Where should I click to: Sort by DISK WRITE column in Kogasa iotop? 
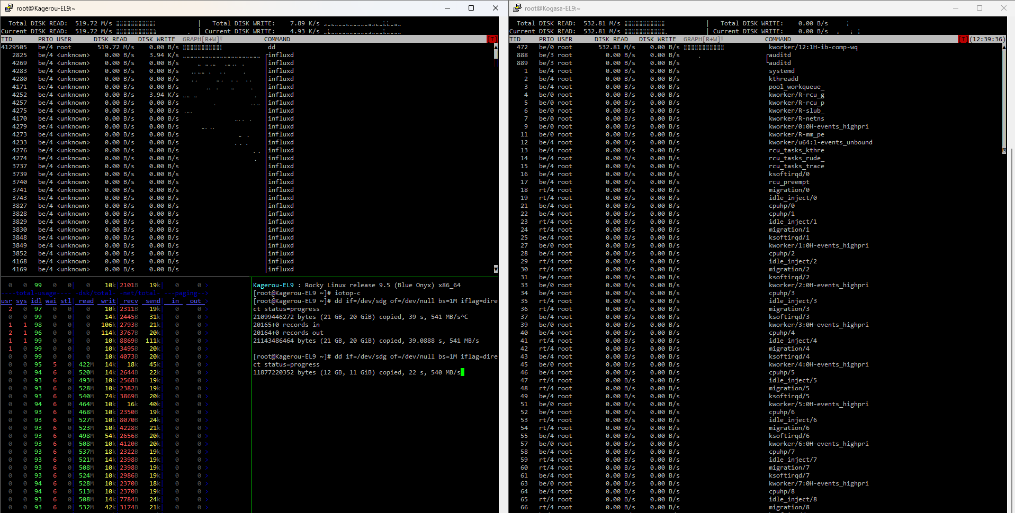(x=658, y=39)
